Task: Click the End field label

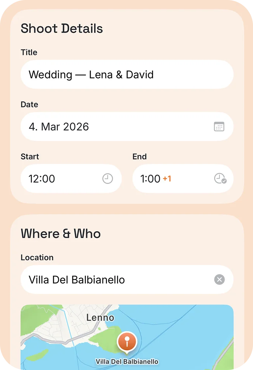Action: tap(139, 157)
